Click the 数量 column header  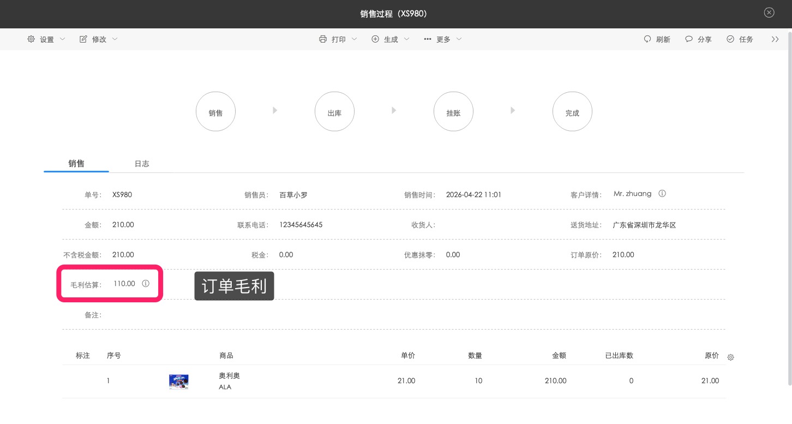pyautogui.click(x=475, y=356)
